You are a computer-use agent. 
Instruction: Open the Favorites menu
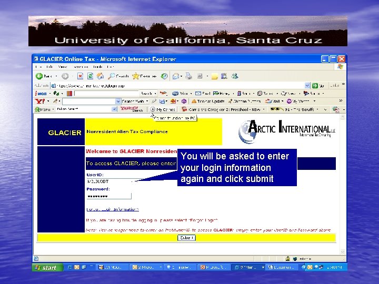tap(80, 67)
